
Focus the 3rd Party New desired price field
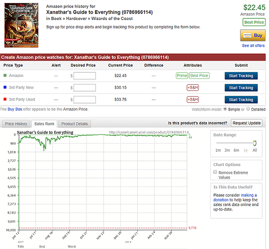pos(85,88)
